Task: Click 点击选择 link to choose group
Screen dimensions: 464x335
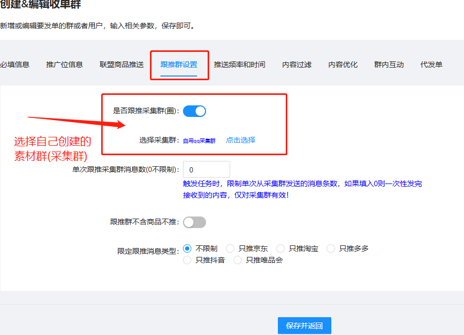Action: (x=241, y=140)
